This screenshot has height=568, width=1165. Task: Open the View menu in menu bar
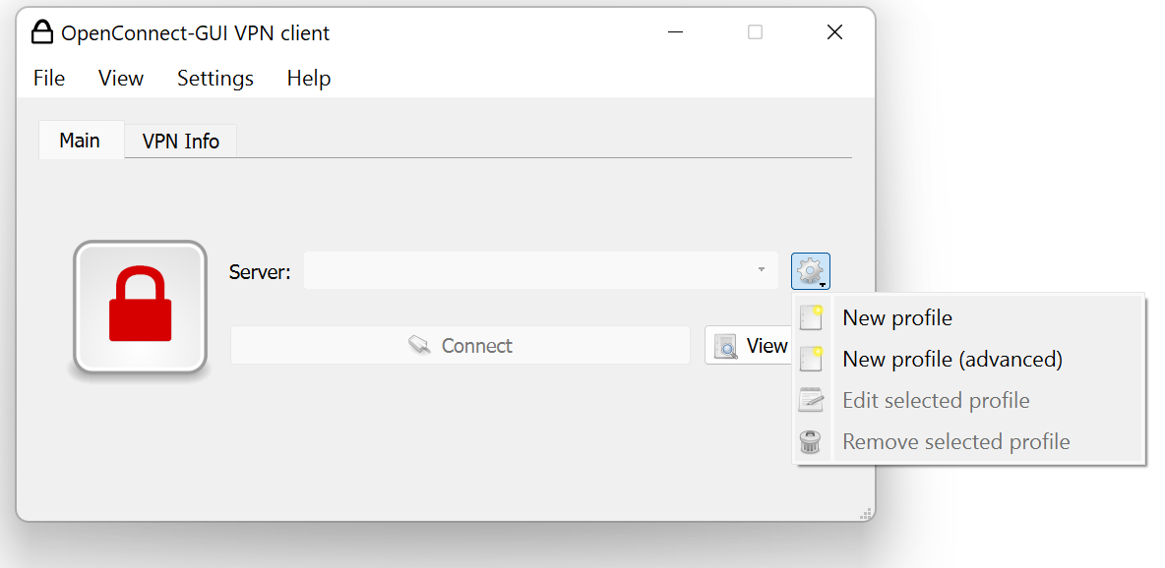(121, 79)
